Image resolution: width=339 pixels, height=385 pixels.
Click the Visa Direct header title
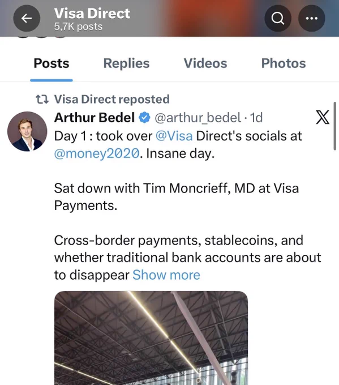tap(92, 13)
